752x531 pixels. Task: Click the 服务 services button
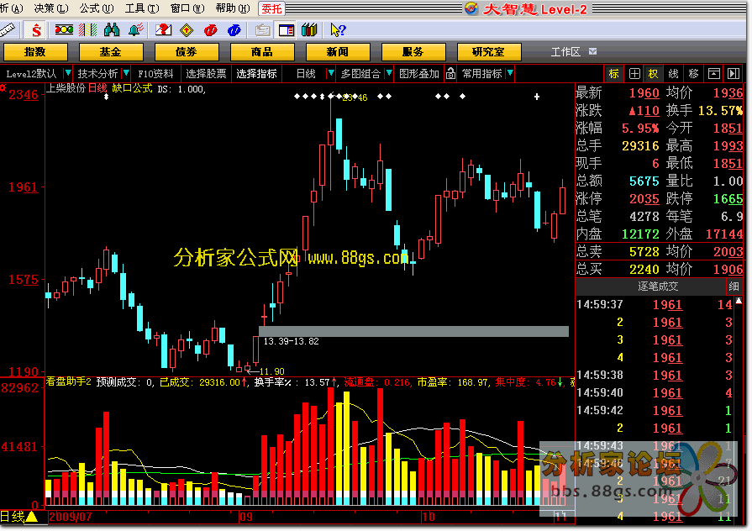(x=413, y=52)
